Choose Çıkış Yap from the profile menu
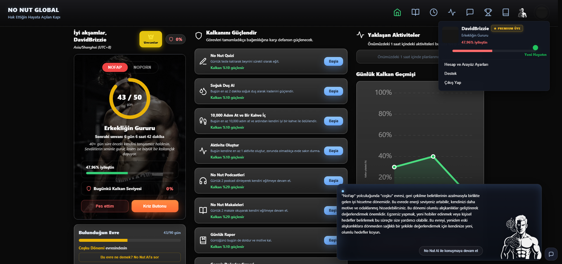The height and width of the screenshot is (264, 562). 452,82
